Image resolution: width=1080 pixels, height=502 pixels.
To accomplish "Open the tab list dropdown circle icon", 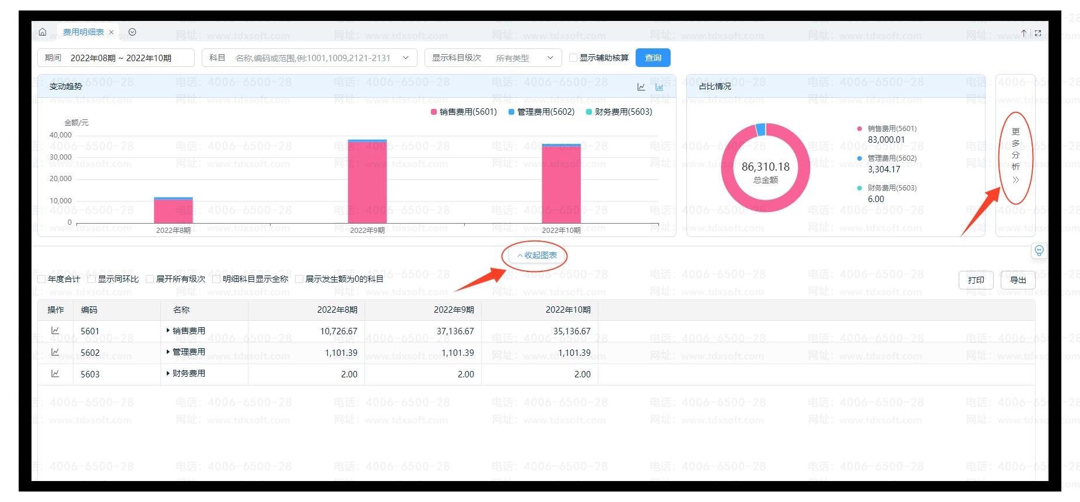I will pyautogui.click(x=132, y=32).
